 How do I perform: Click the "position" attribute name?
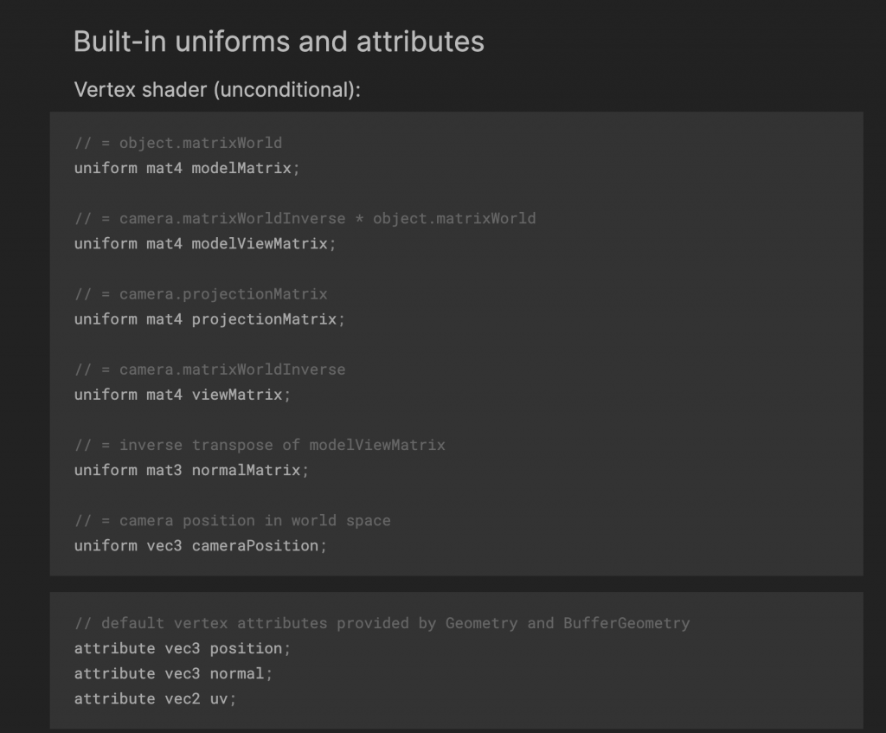click(246, 648)
